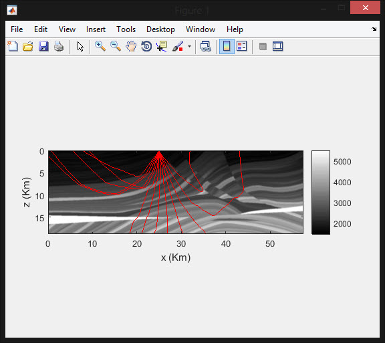Click the dock figure arrow in menu bar

tap(374, 29)
